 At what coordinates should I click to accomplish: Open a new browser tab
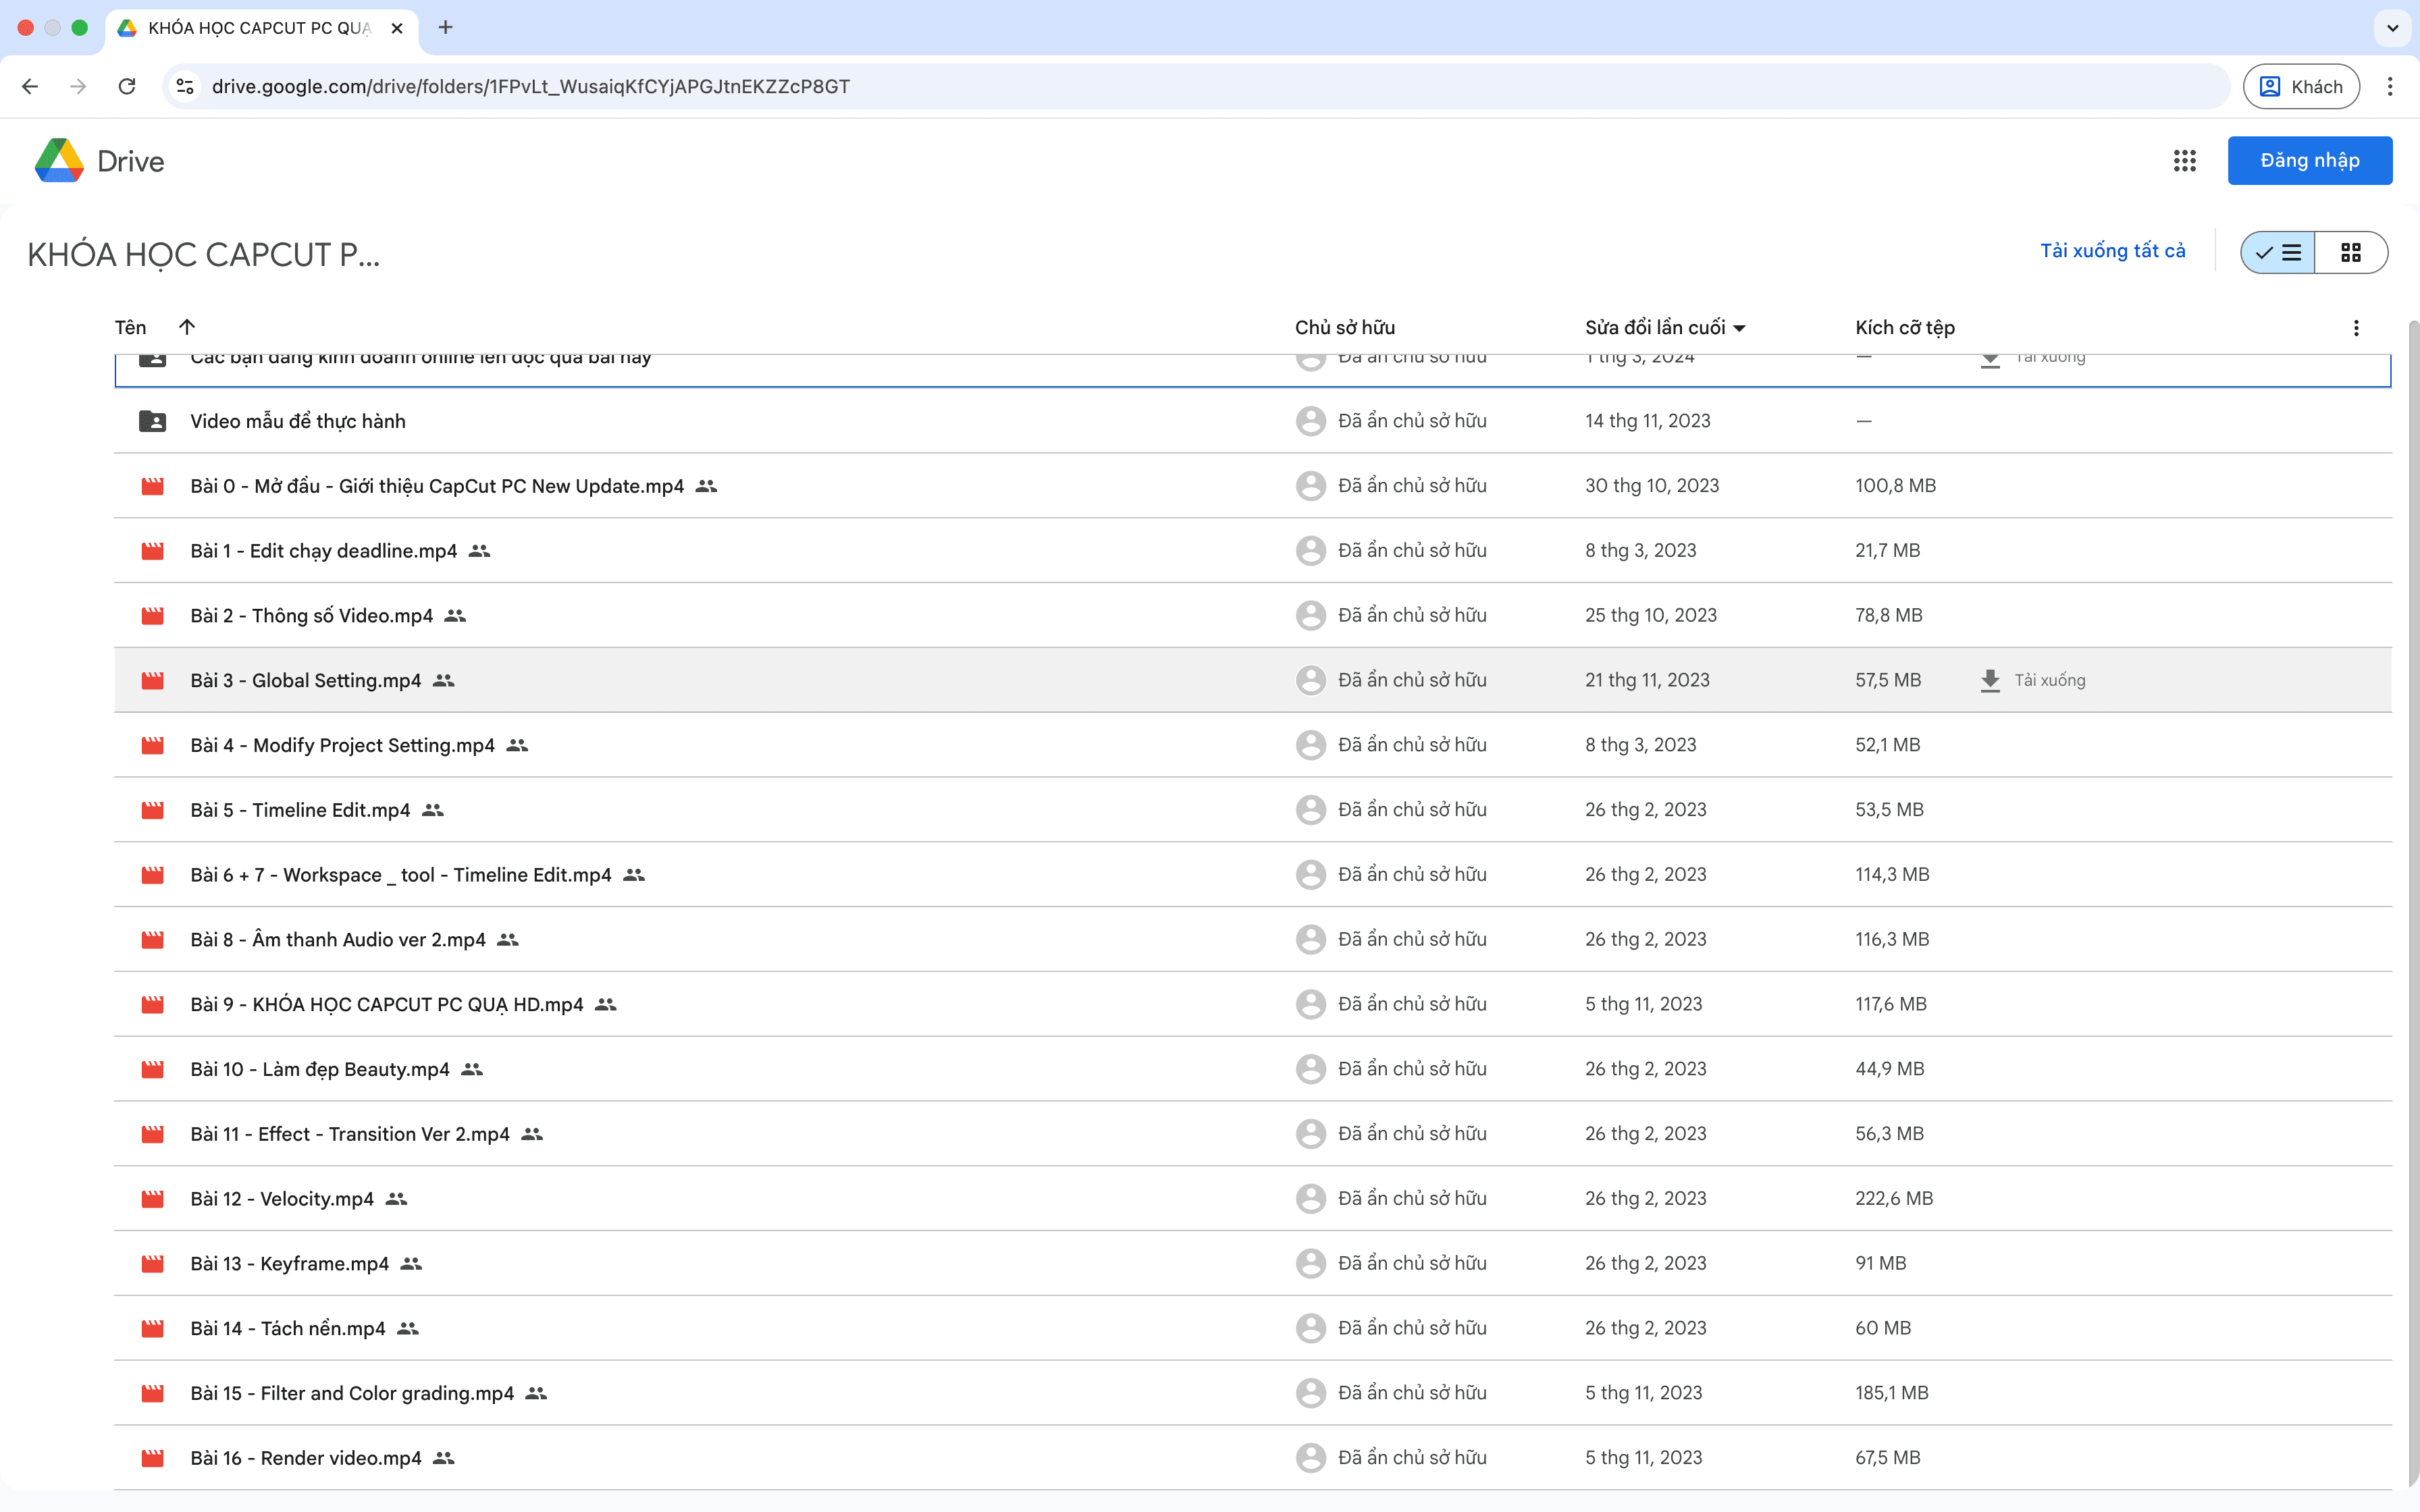pos(446,28)
